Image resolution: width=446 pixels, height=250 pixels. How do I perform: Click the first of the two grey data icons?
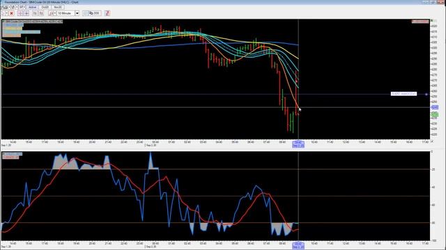[35, 13]
